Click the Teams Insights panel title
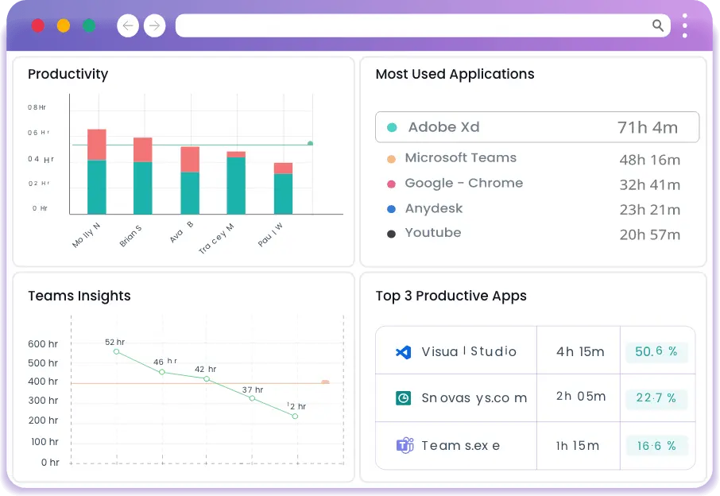Screen dimensions: 720x496 pos(79,296)
